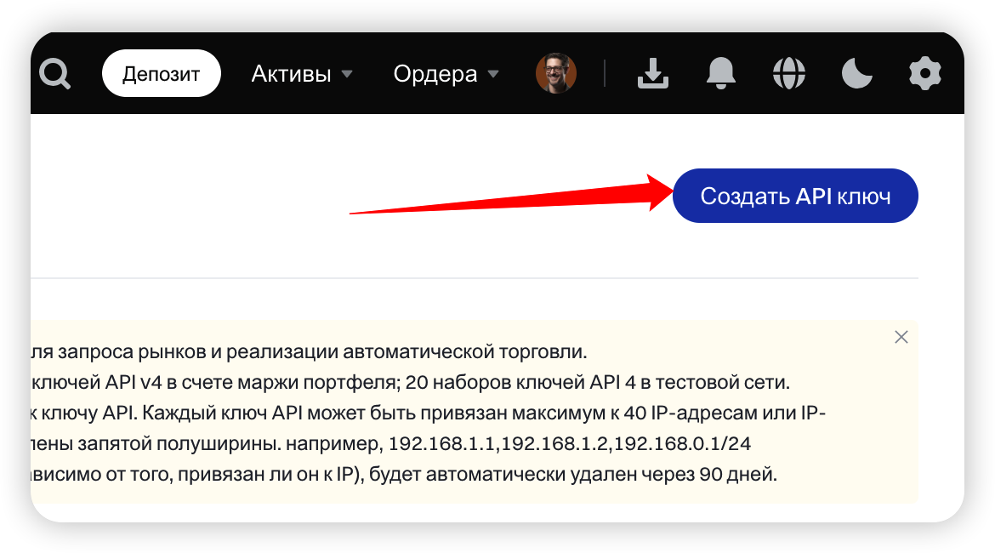
Task: Dismiss the yellow notice banner
Action: click(901, 337)
